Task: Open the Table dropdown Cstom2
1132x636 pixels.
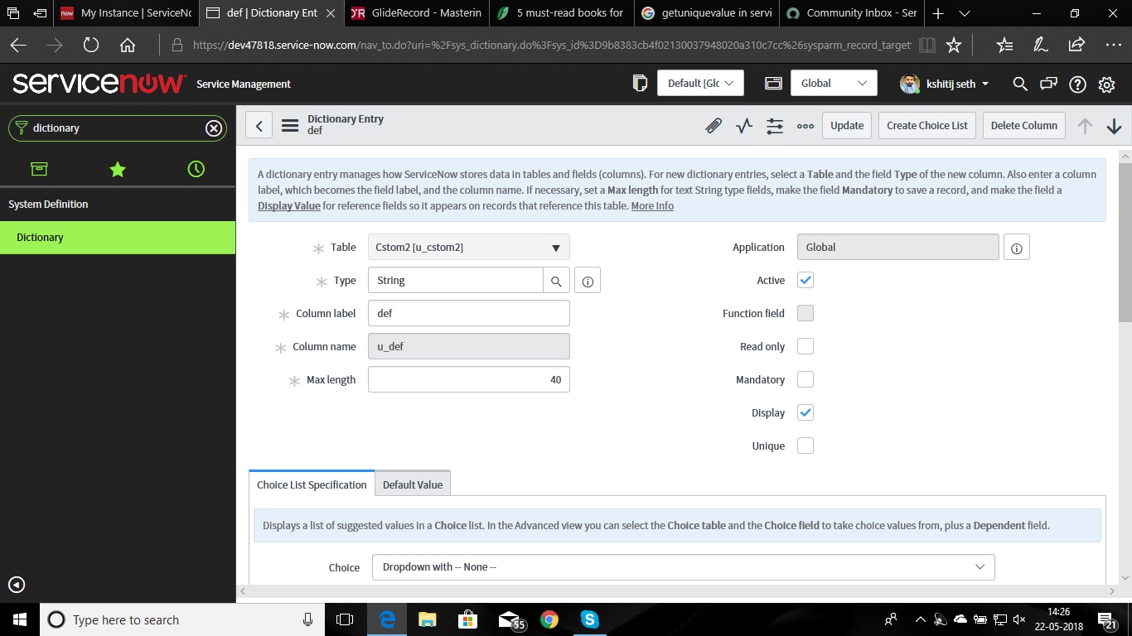Action: coord(469,248)
